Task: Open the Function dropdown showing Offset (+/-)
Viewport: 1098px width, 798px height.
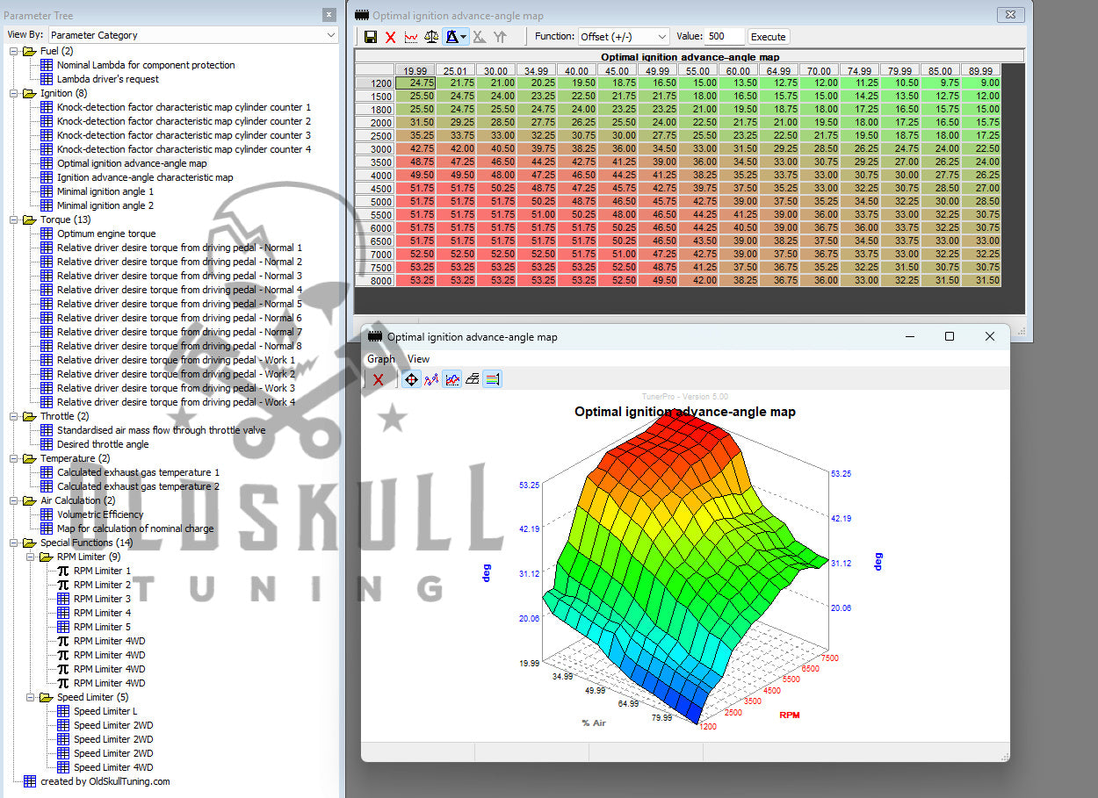Action: coord(624,37)
